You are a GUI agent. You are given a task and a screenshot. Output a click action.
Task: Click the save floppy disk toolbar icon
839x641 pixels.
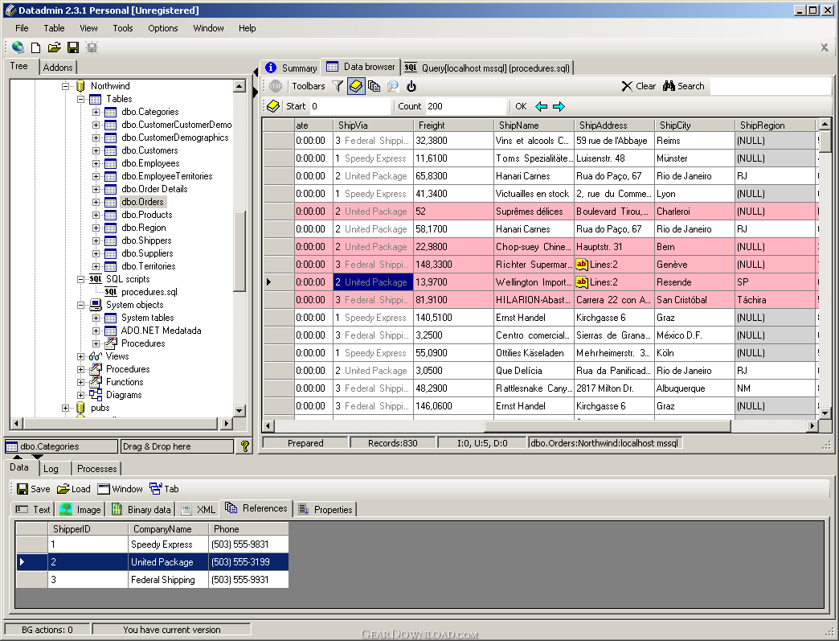tap(73, 47)
